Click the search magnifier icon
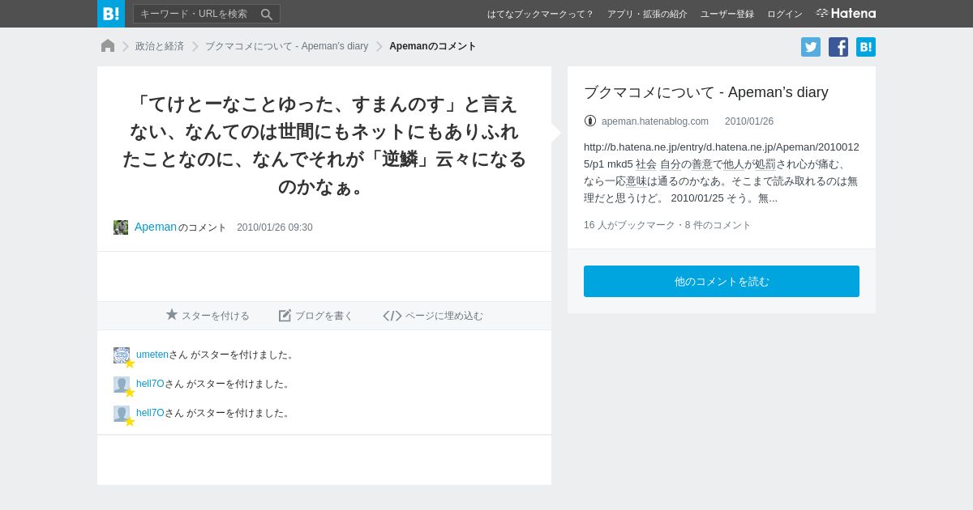Screen dimensions: 973x510 pos(266,14)
